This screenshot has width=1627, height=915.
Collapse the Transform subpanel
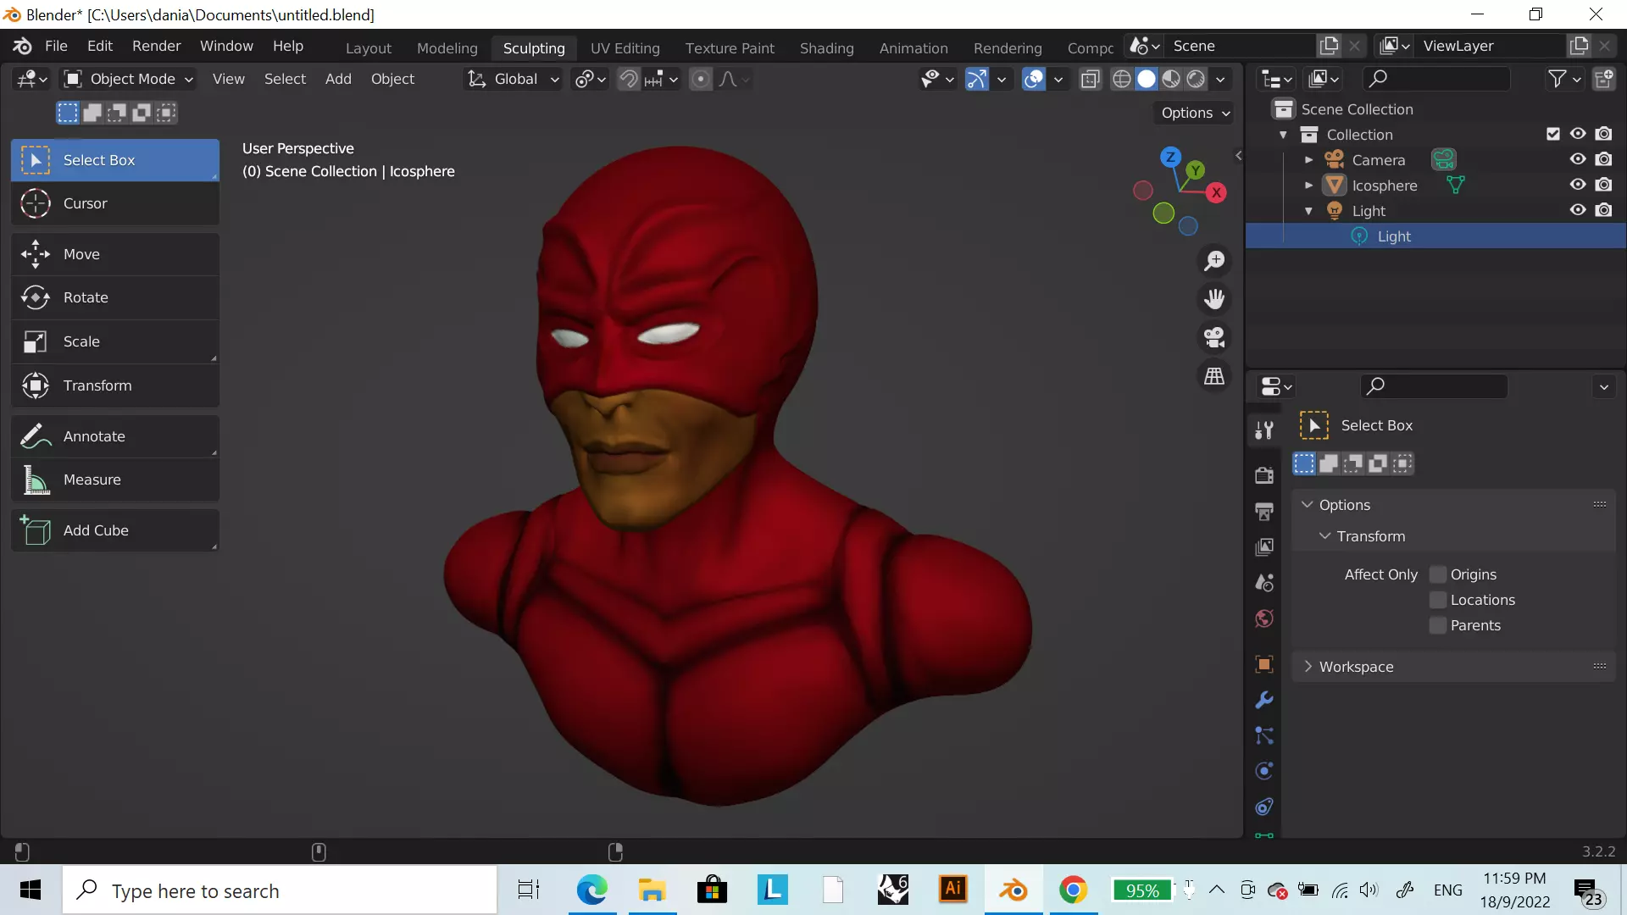click(1325, 536)
